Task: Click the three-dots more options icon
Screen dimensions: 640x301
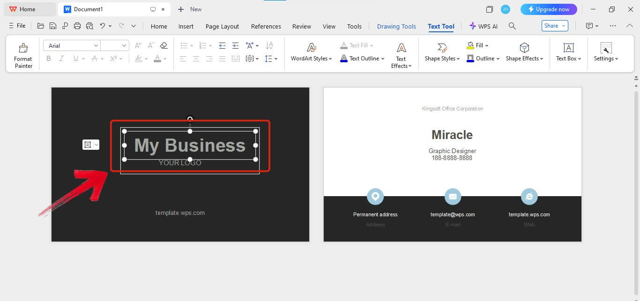Action: pos(613,26)
